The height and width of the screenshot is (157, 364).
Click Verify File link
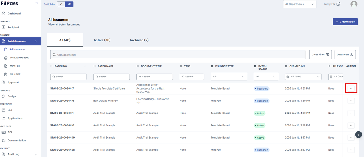pos(332,4)
